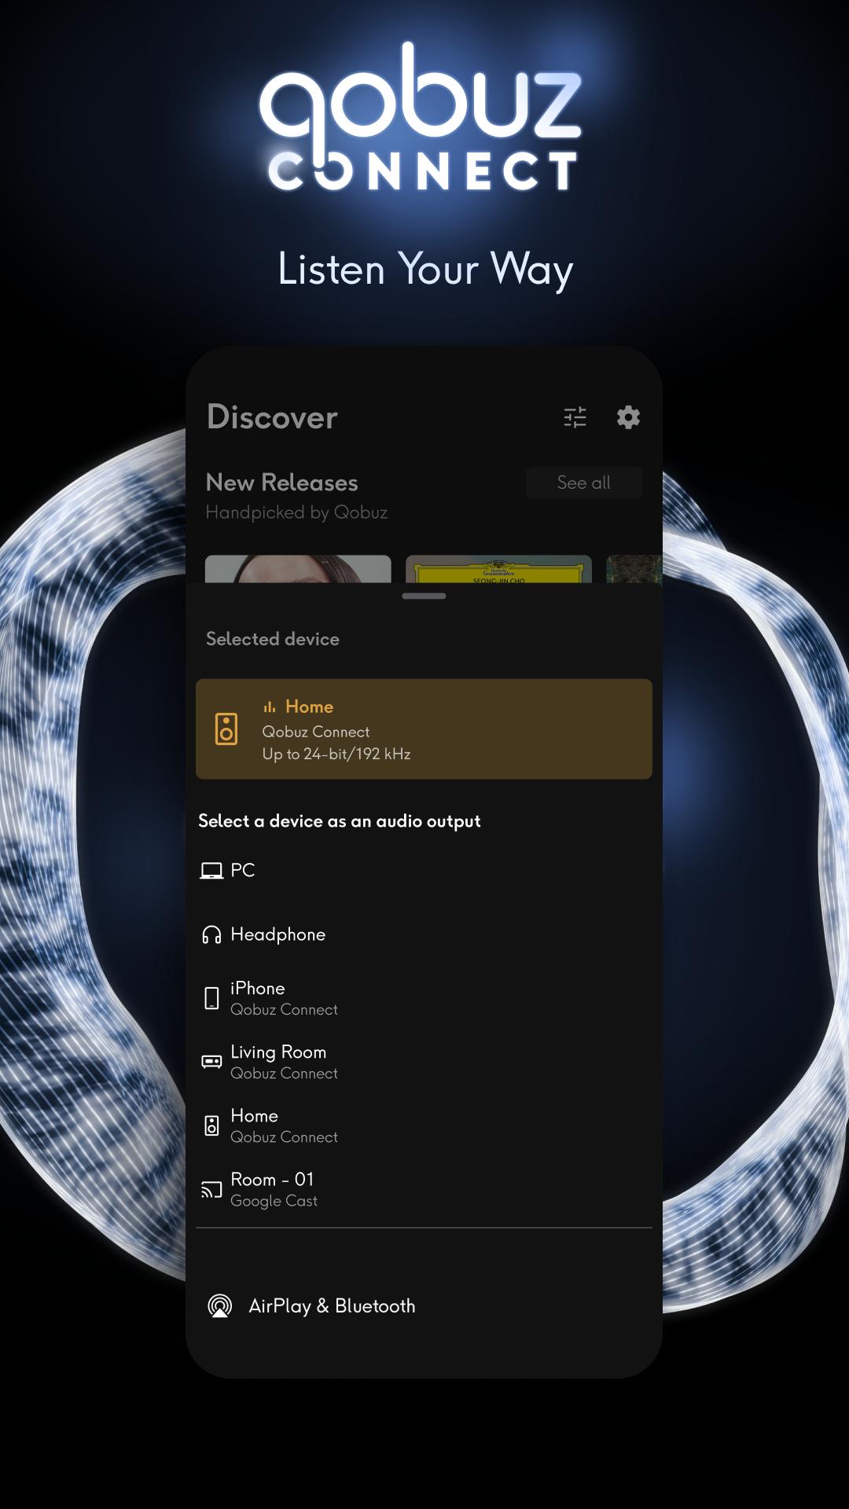
Task: Tap the phone icon next to iPhone
Action: click(x=211, y=998)
